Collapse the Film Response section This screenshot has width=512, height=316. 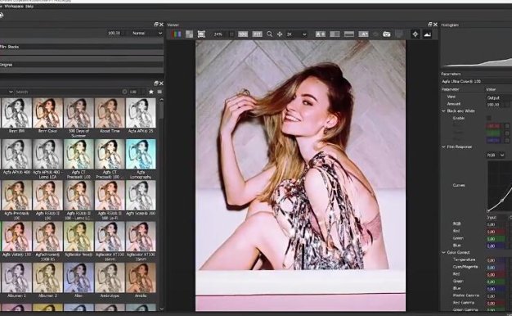[444, 147]
